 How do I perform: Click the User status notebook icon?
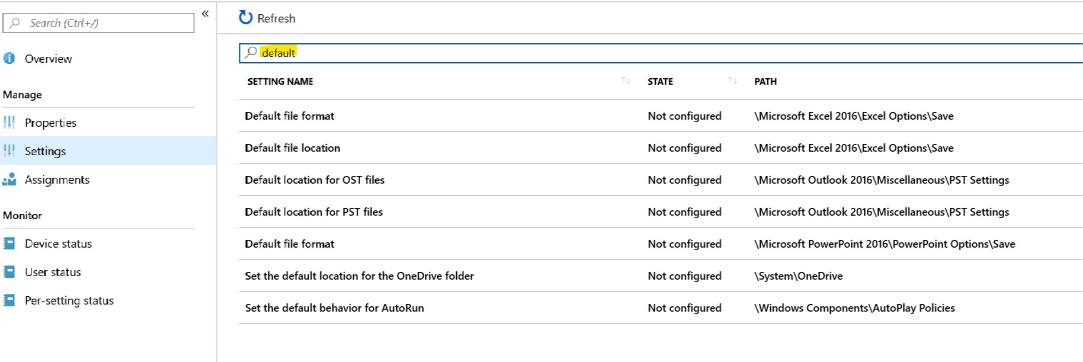(x=9, y=272)
